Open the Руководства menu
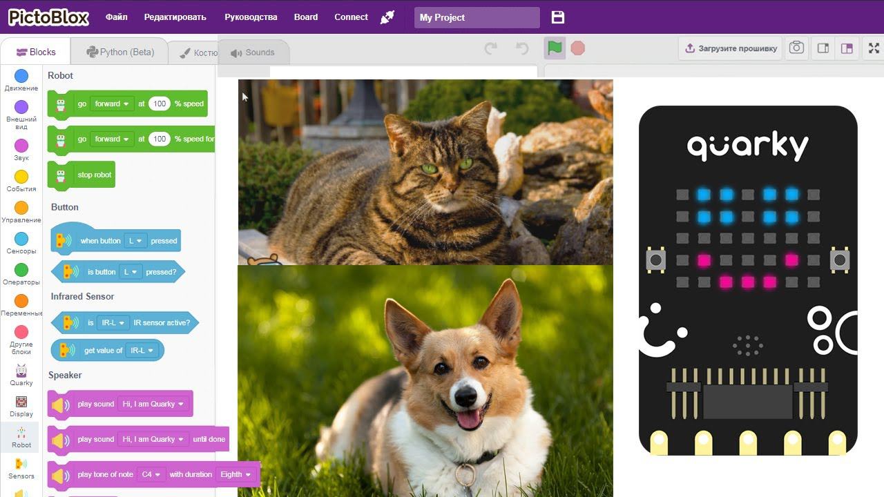 [x=251, y=17]
